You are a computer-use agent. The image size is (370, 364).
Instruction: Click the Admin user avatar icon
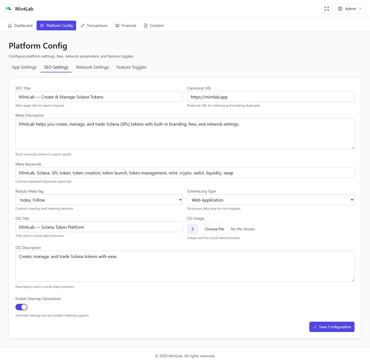point(340,9)
